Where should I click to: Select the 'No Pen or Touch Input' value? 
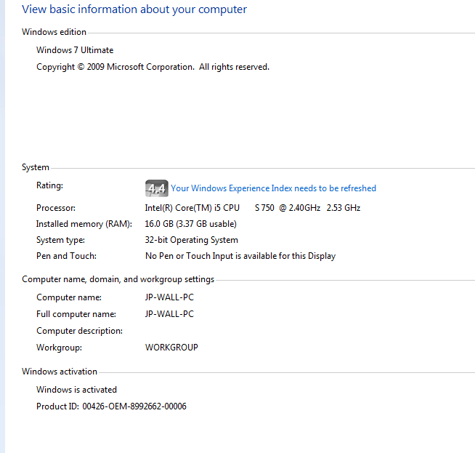pyautogui.click(x=240, y=256)
